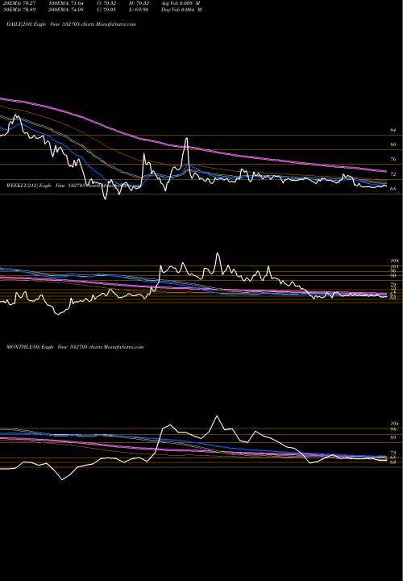Click the 72 price label on daily chart

pyautogui.click(x=393, y=173)
